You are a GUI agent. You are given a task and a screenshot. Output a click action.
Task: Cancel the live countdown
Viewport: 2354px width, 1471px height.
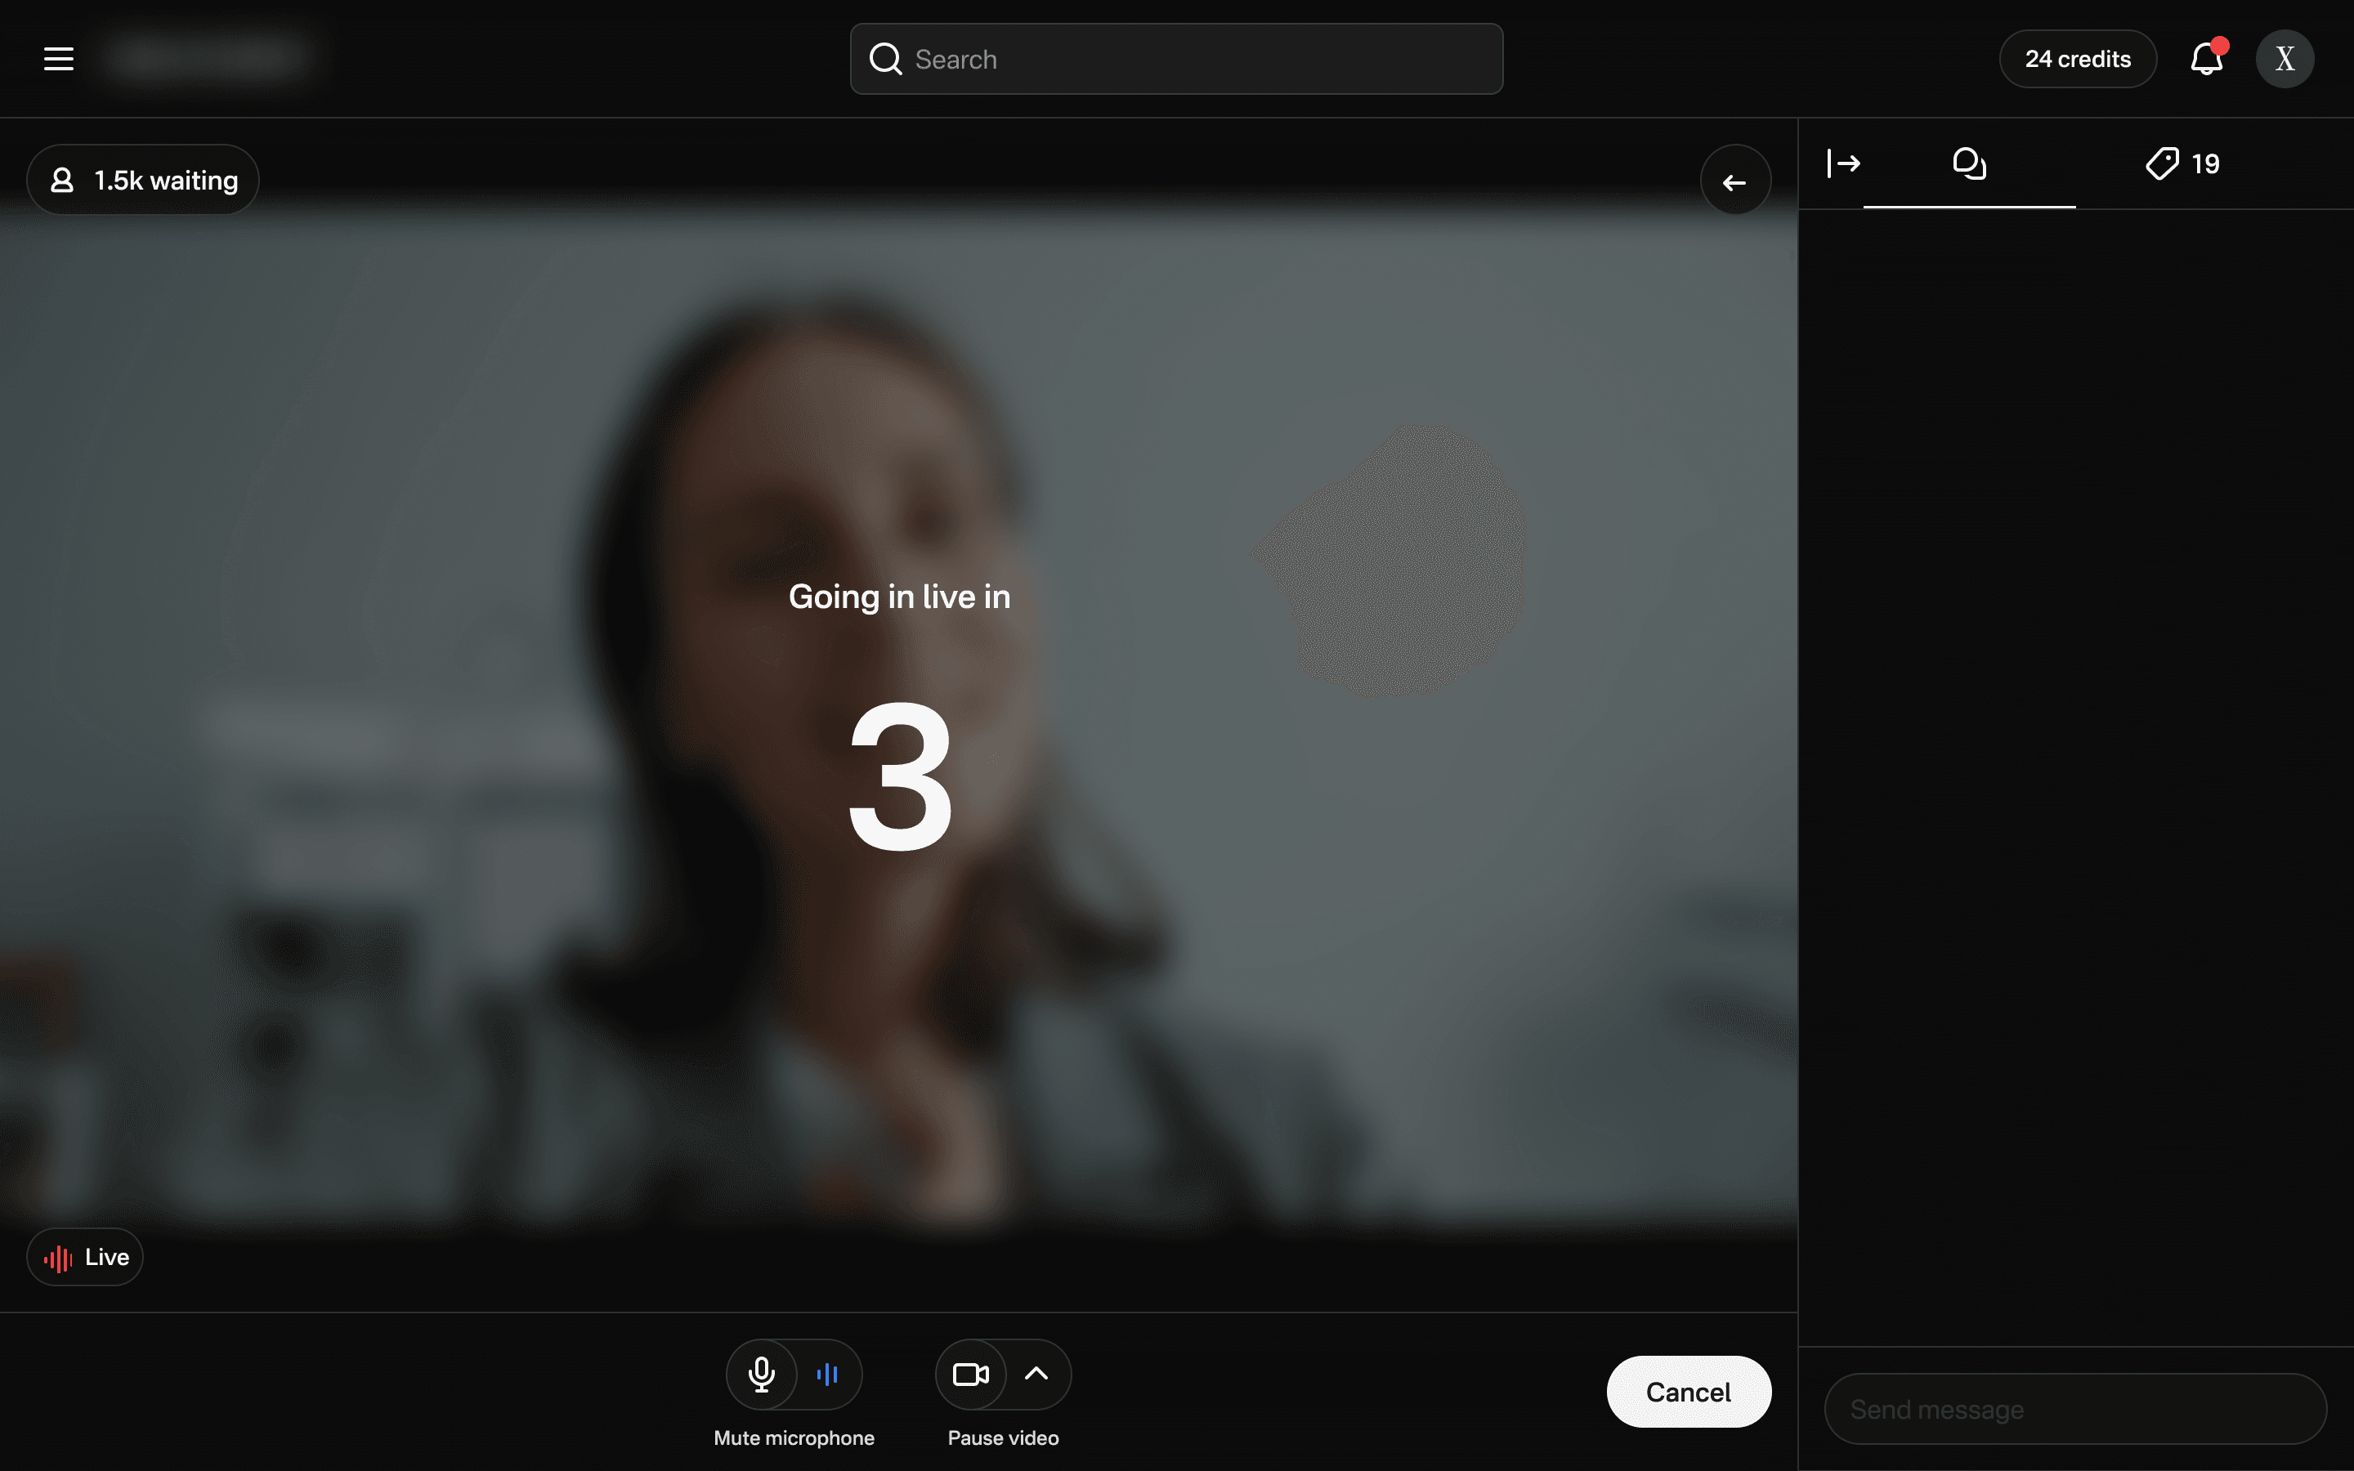pos(1688,1391)
